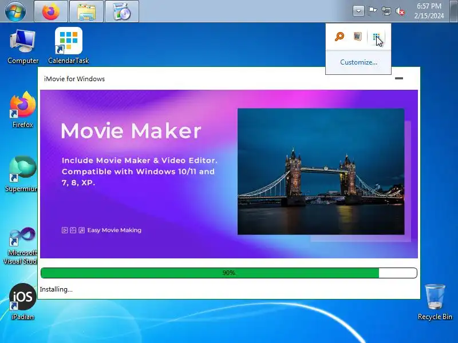Select the Computer desktop icon
Image resolution: width=458 pixels, height=343 pixels.
(x=23, y=46)
